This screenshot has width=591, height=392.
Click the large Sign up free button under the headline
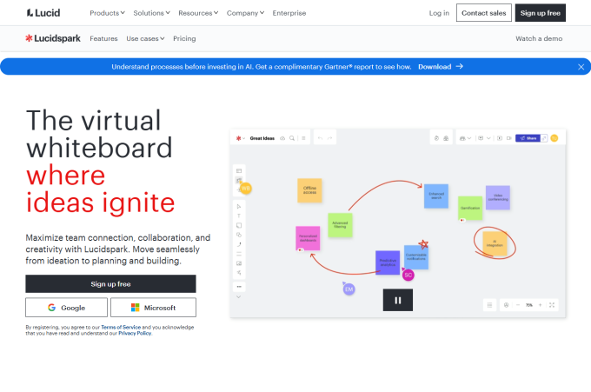pos(111,284)
